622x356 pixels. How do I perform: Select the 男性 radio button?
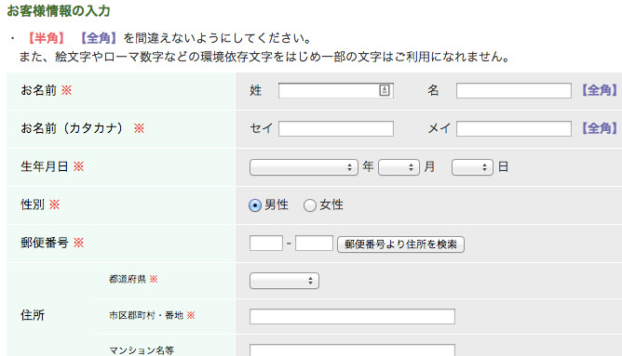click(255, 205)
